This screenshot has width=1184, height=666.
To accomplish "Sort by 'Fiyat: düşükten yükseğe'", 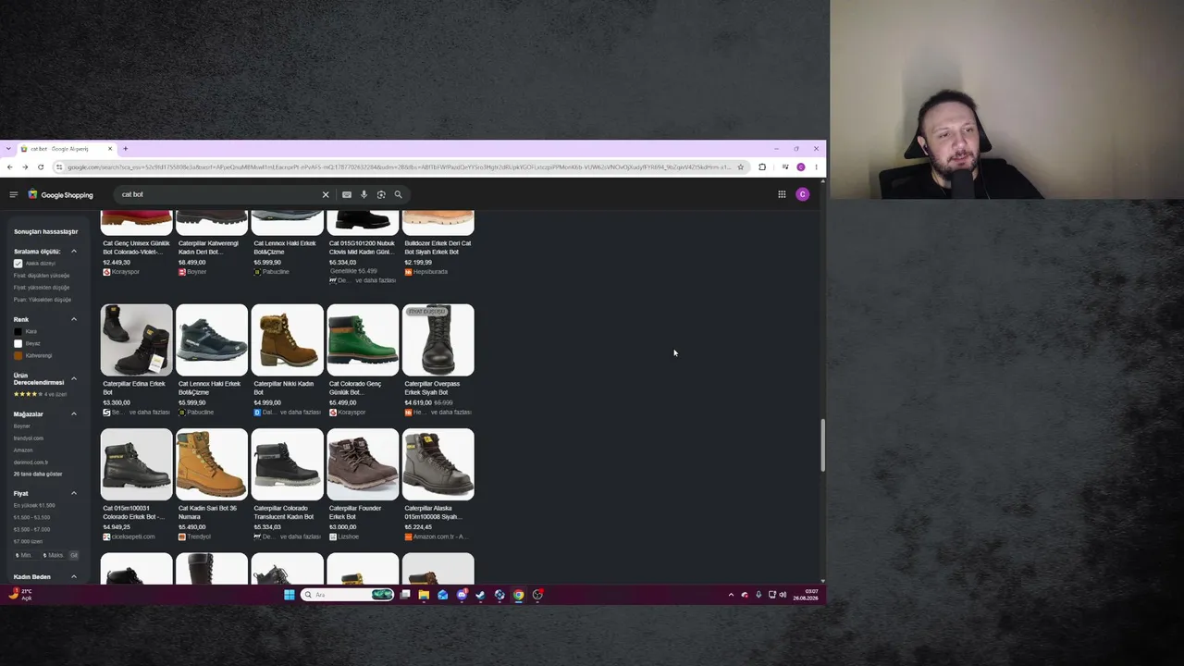I will (x=42, y=276).
